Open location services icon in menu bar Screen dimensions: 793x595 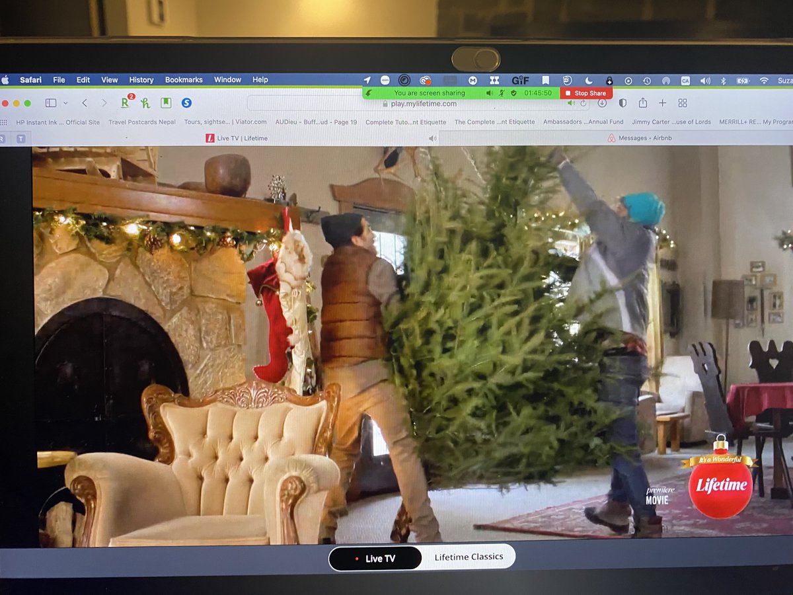pyautogui.click(x=368, y=80)
